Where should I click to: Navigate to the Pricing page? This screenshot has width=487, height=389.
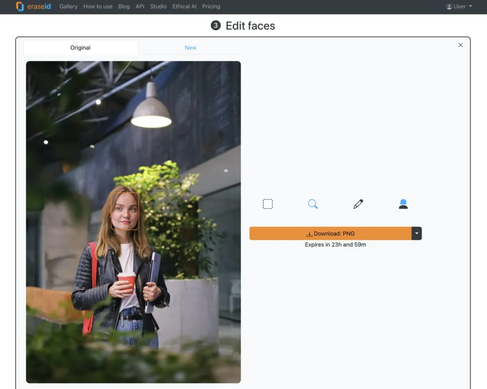[211, 7]
